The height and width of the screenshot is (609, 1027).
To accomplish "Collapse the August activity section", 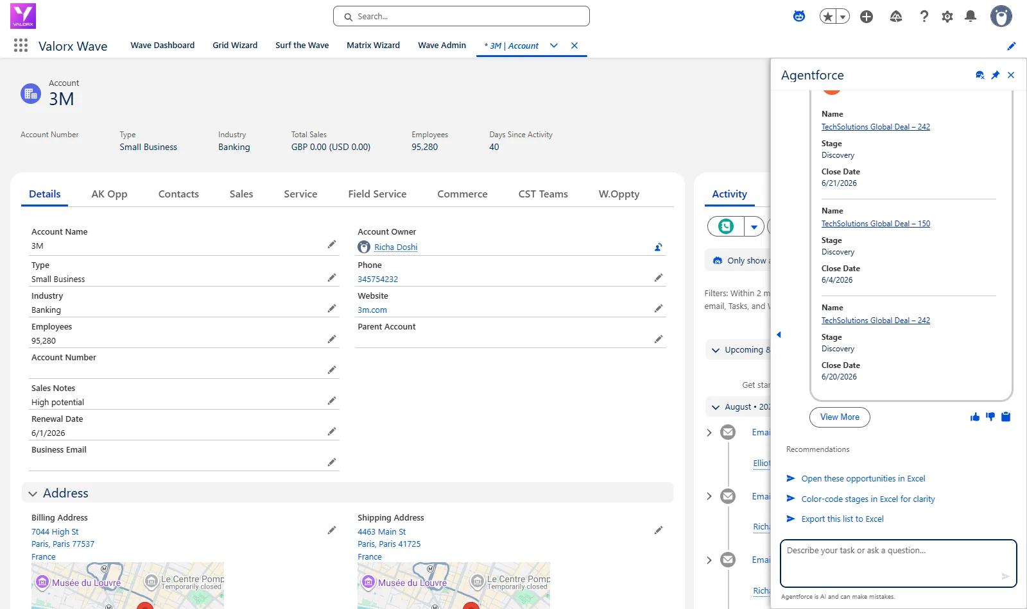I will (716, 407).
